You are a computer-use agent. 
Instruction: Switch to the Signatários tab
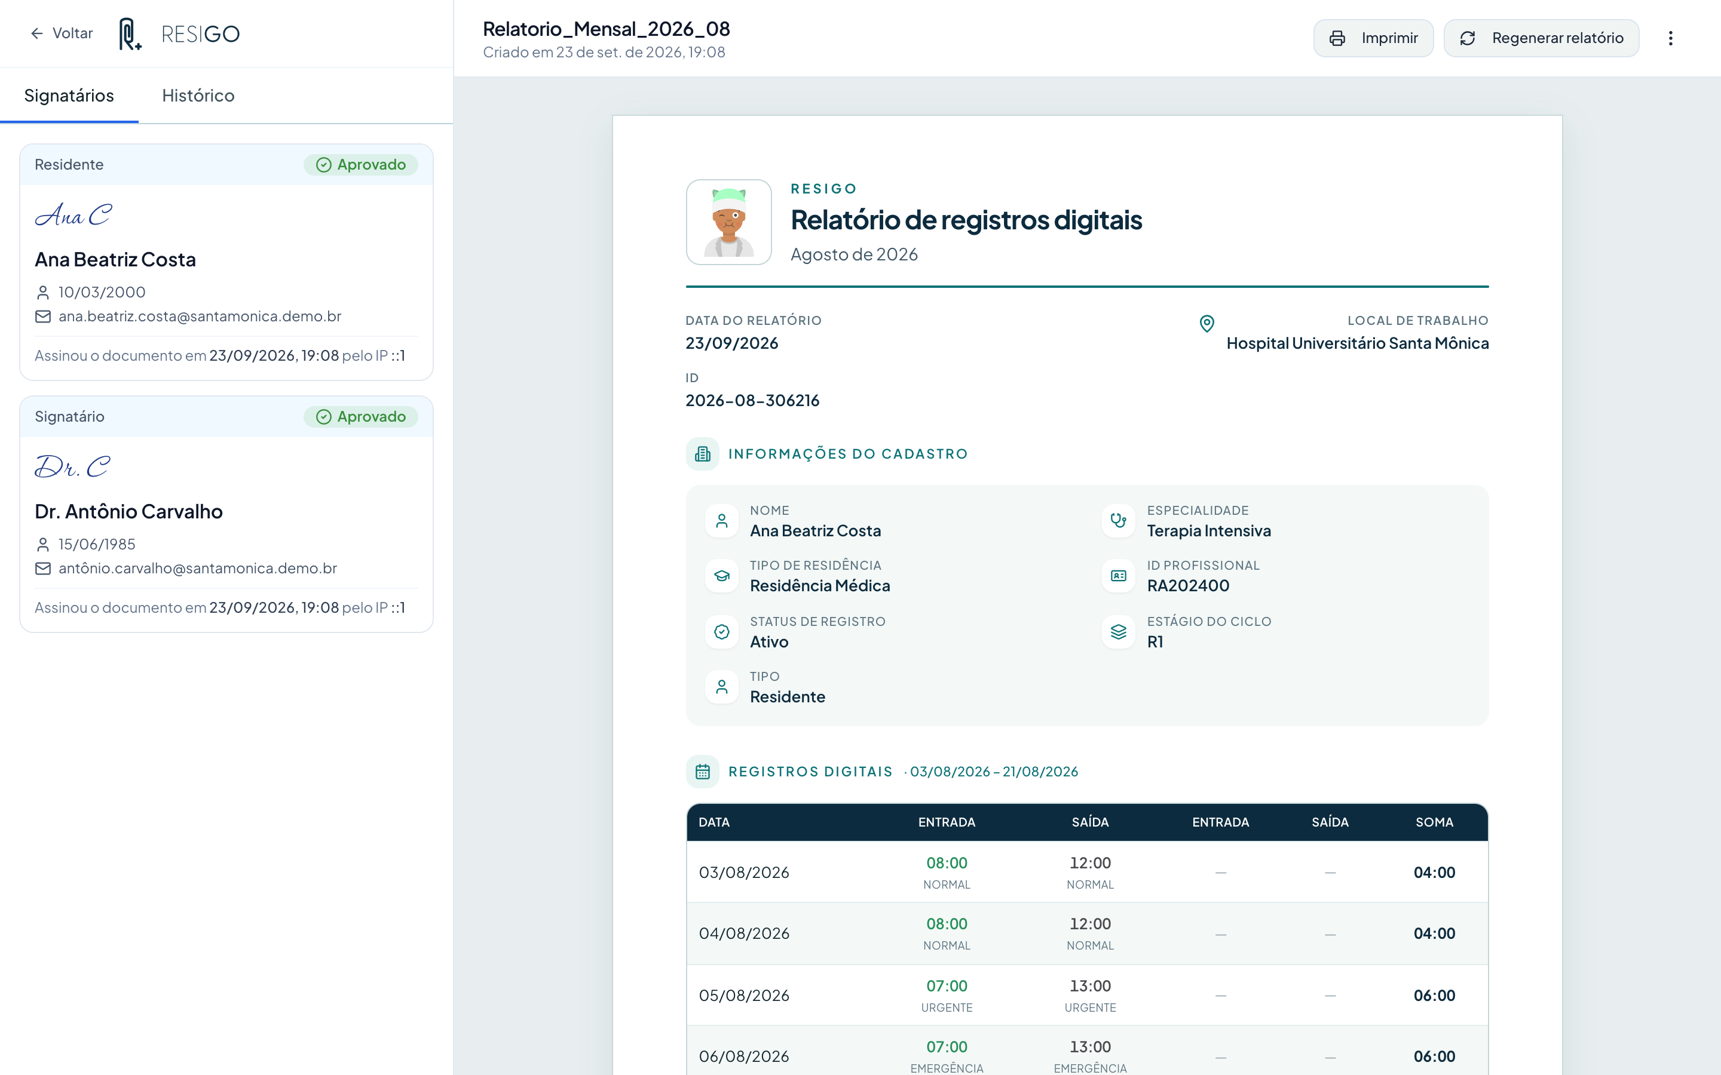point(69,96)
